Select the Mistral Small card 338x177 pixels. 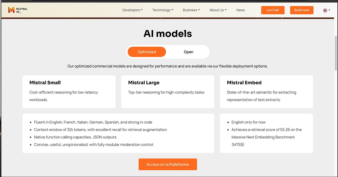(x=69, y=92)
